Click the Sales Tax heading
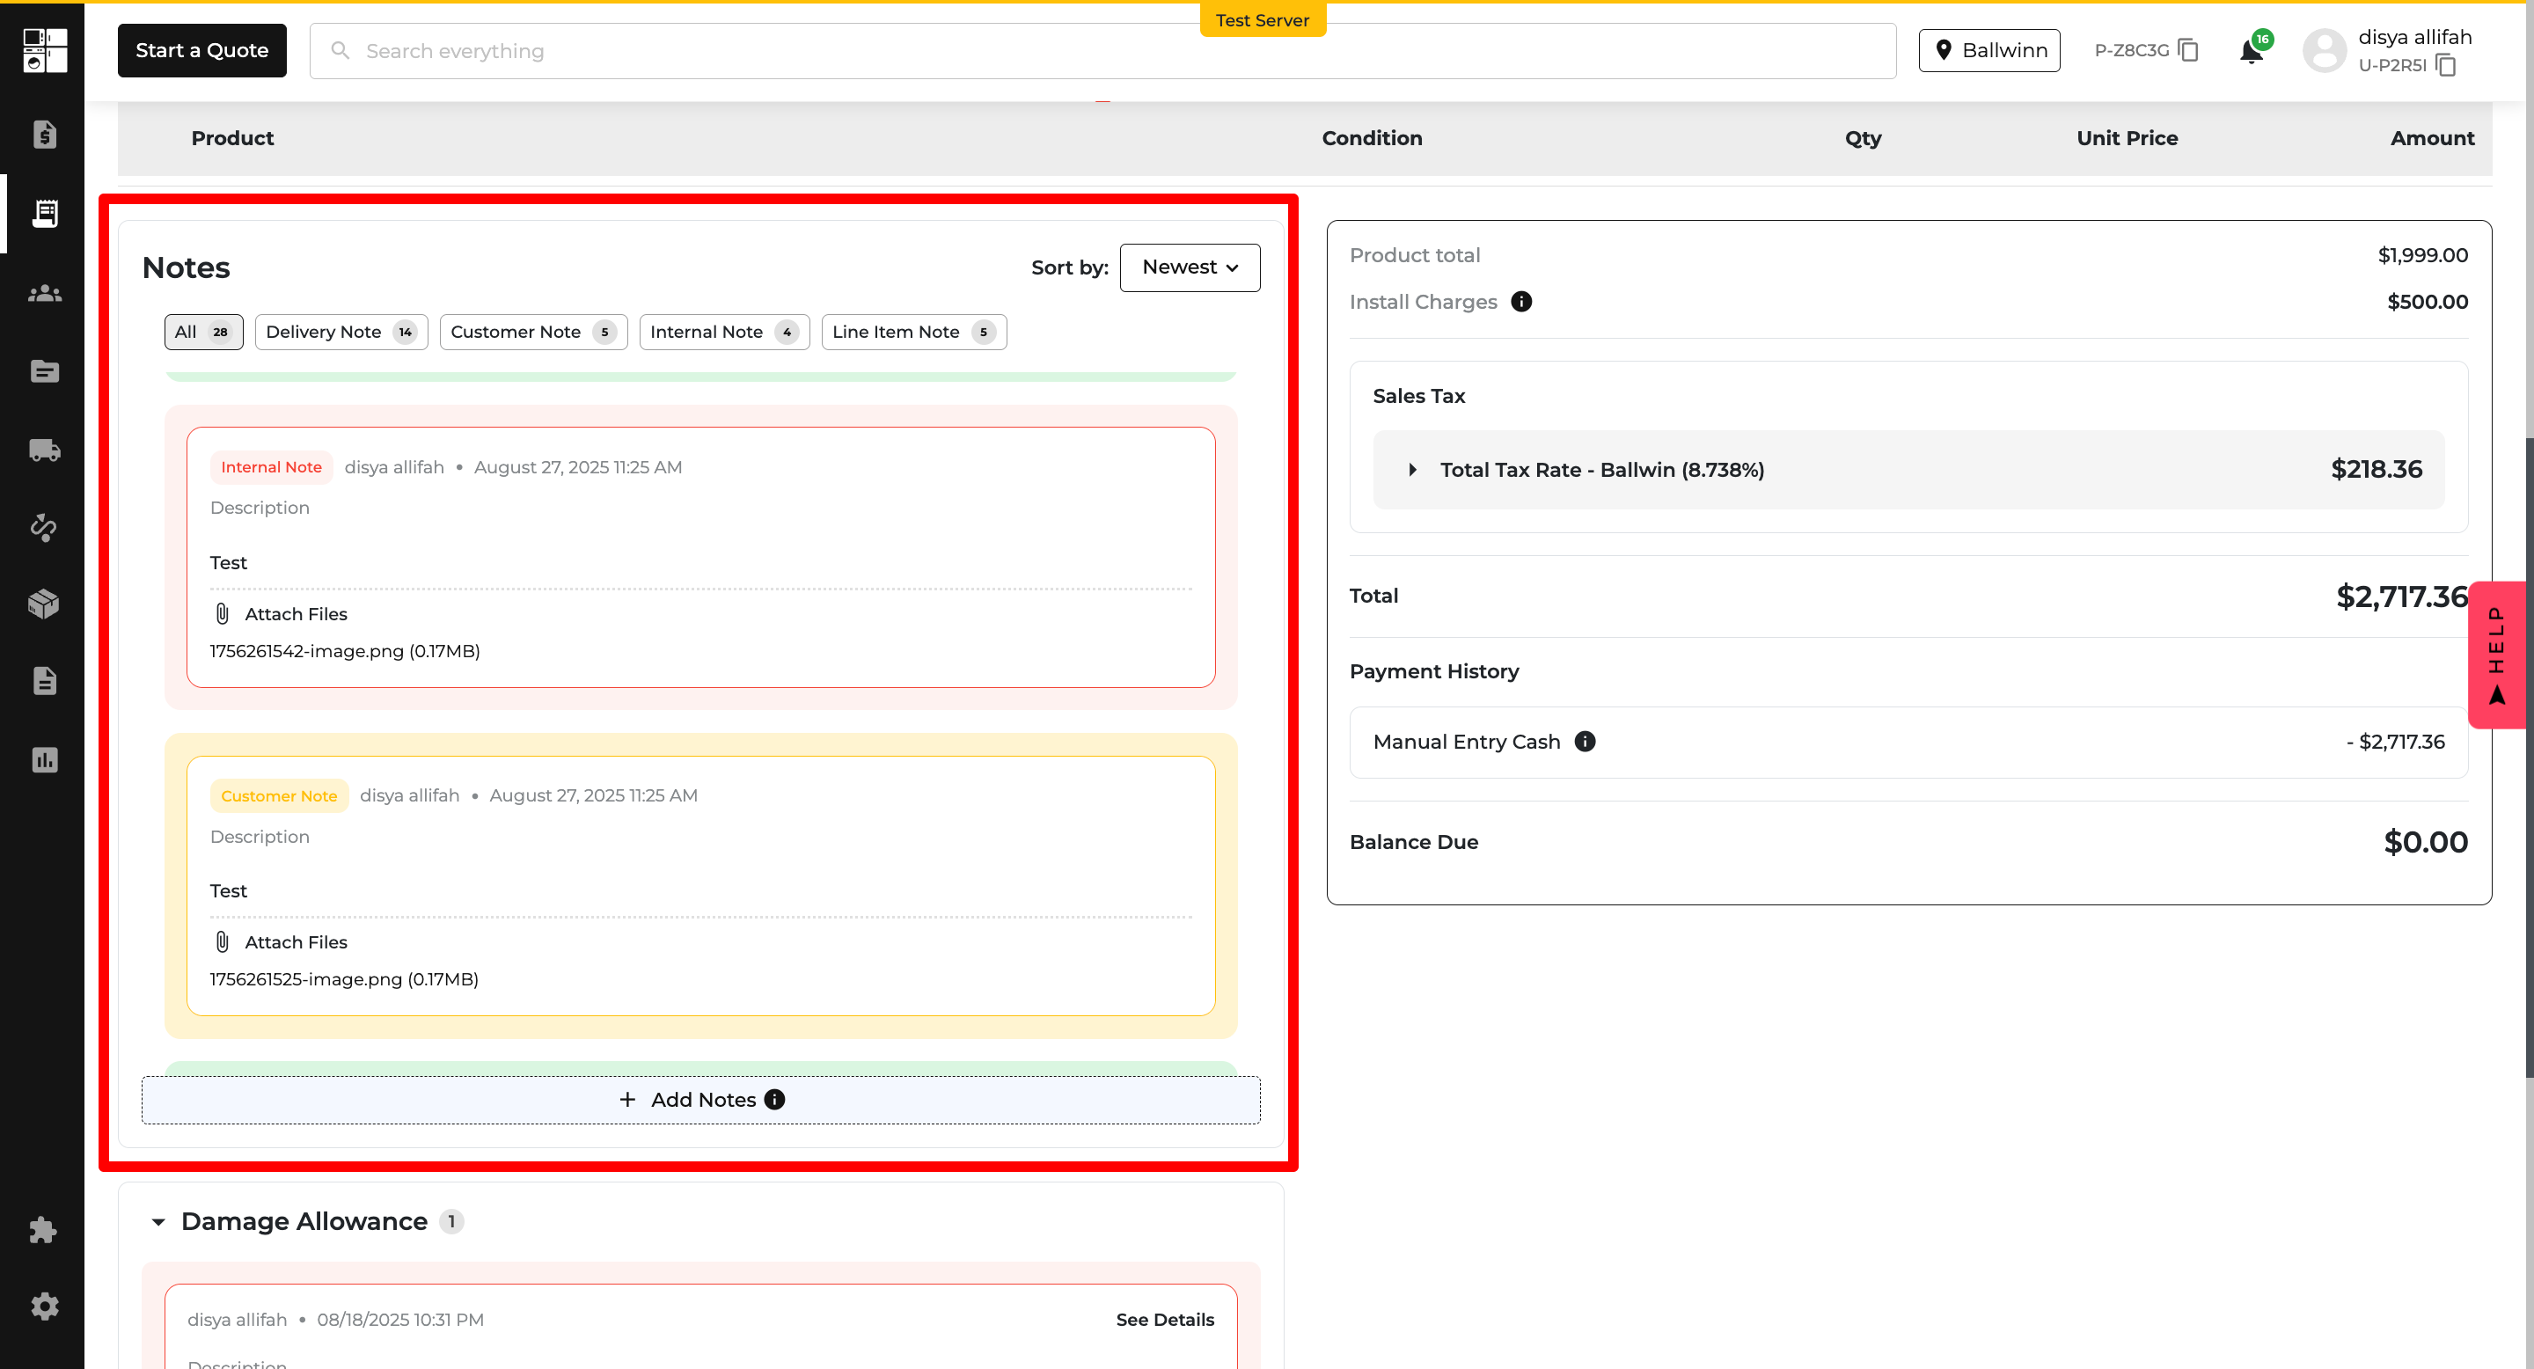2534x1369 pixels. click(x=1418, y=395)
